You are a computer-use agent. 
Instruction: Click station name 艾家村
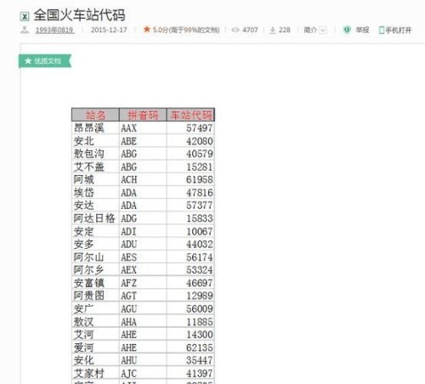click(89, 373)
